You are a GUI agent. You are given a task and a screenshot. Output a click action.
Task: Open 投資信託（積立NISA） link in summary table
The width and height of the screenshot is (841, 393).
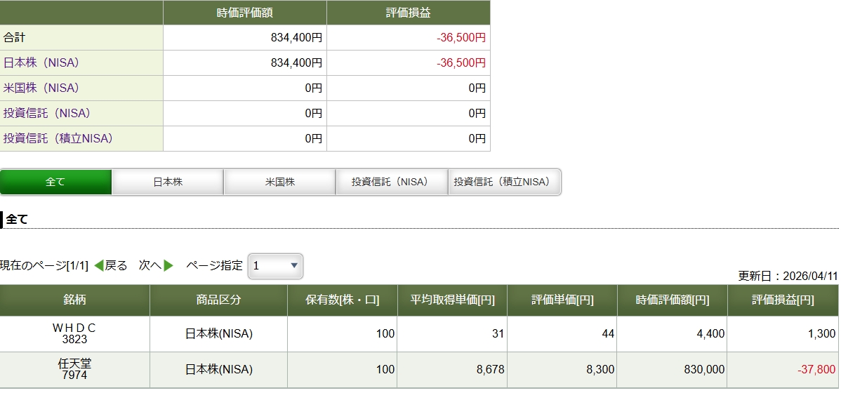coord(58,139)
